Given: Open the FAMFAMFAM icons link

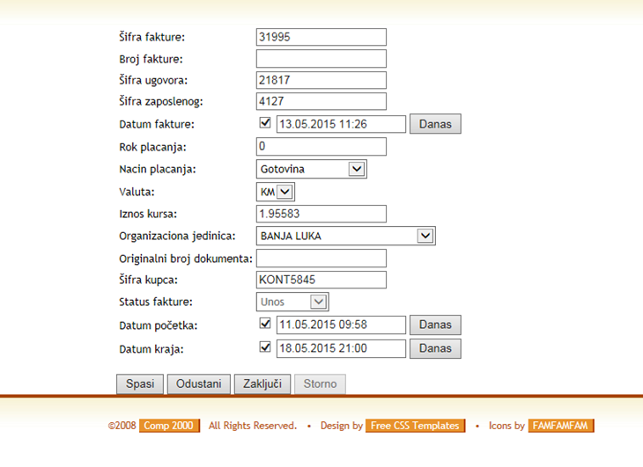Looking at the screenshot, I should 560,426.
